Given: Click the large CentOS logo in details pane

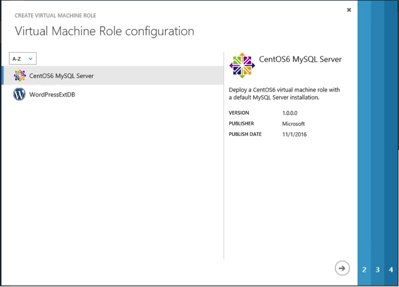Looking at the screenshot, I should pos(242,66).
